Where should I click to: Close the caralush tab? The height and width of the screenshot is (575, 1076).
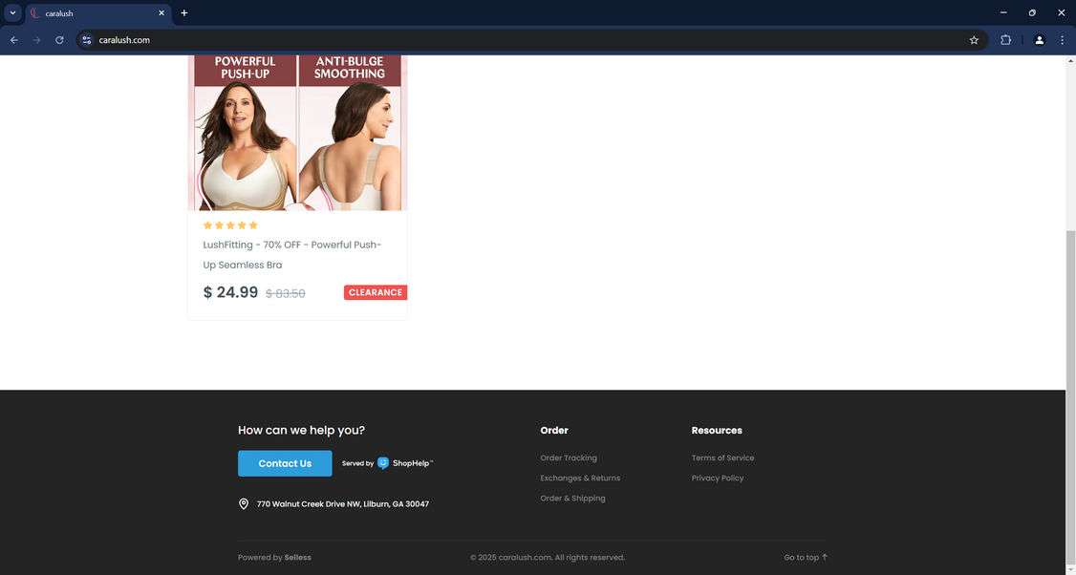point(161,13)
